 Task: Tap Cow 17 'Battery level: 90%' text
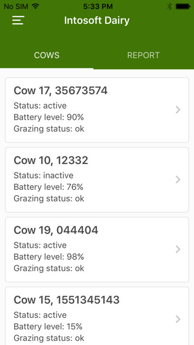pos(49,117)
